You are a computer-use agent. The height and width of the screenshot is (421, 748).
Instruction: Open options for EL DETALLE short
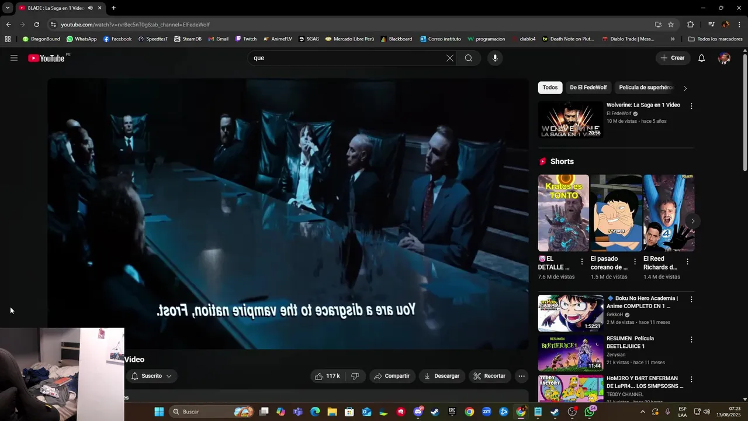(x=581, y=262)
